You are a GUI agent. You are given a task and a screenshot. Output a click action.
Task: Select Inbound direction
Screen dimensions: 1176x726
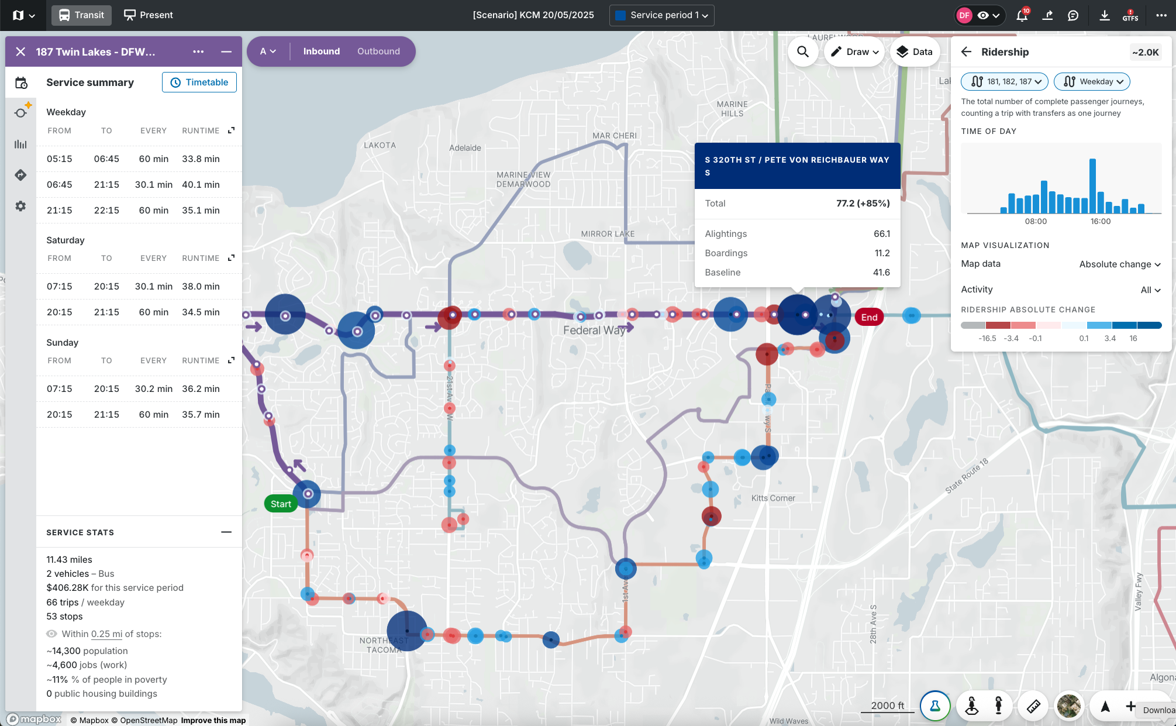tap(321, 51)
